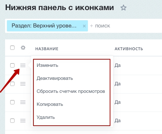Check the row checkbox under first row

(x=12, y=84)
